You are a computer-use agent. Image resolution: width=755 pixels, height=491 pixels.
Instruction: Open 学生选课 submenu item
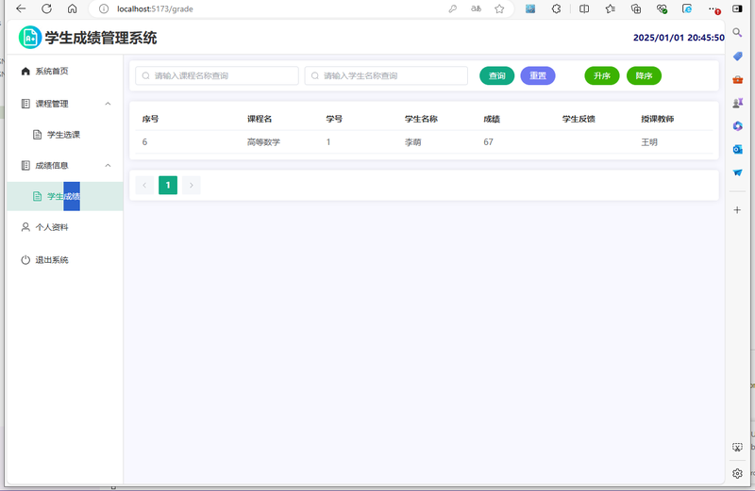(65, 135)
